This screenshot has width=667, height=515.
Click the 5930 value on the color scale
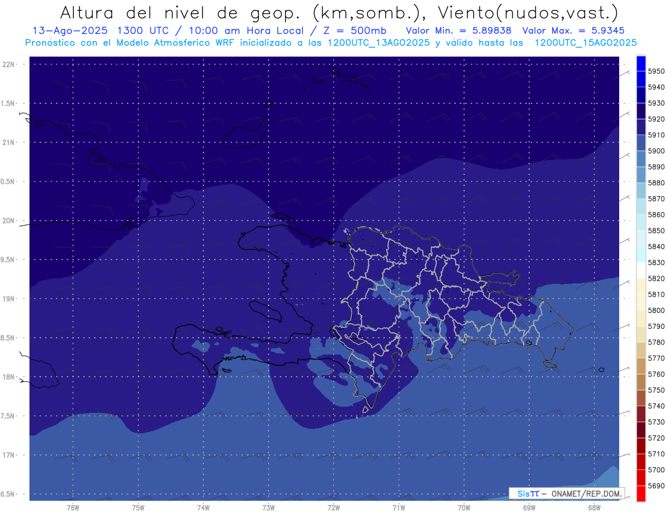656,103
